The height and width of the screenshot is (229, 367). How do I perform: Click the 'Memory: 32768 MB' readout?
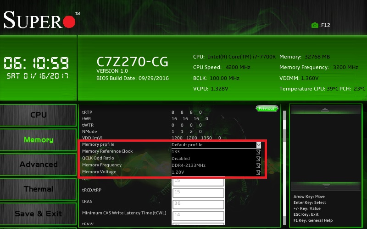(x=305, y=57)
